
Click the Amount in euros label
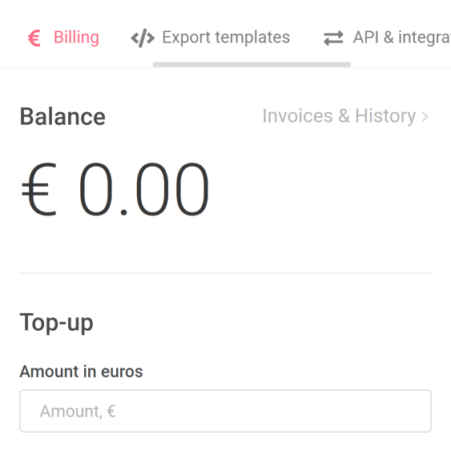(x=81, y=371)
